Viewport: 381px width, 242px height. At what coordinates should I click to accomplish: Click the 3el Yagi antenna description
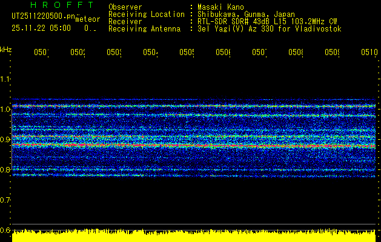pos(270,28)
